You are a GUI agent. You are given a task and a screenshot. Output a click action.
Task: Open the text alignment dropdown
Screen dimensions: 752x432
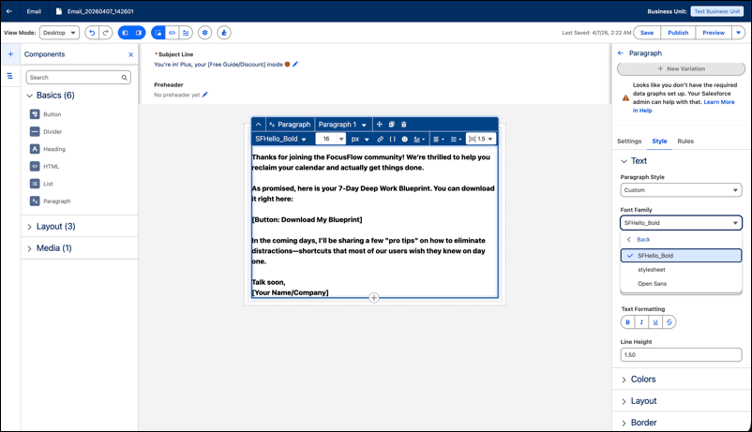click(x=438, y=139)
